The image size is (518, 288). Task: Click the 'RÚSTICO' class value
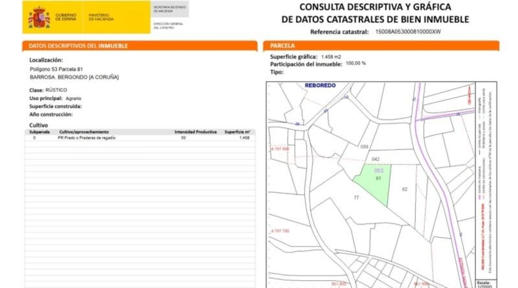(56, 90)
